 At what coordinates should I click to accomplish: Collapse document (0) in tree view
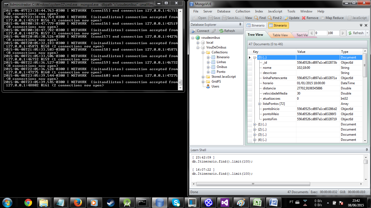(255, 57)
